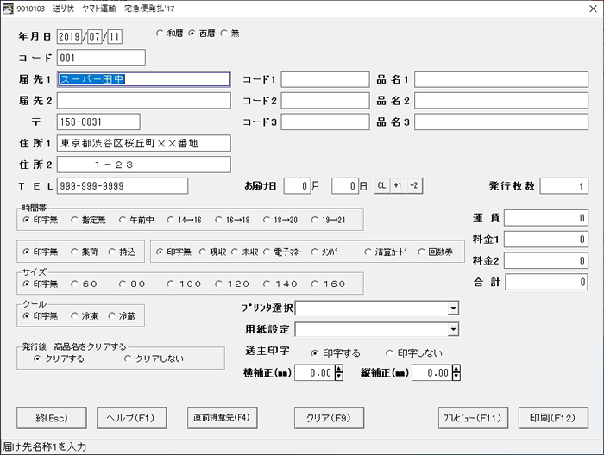Click the application icon in title bar

click(9, 9)
